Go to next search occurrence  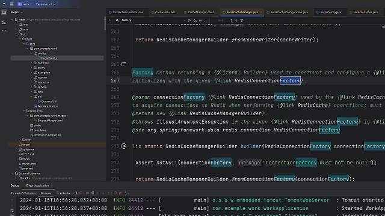coord(236,20)
